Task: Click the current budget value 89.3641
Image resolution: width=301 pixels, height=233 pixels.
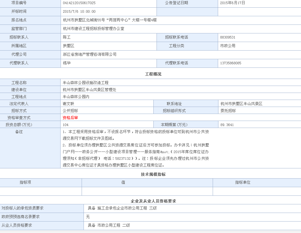Action: pyautogui.click(x=227, y=125)
